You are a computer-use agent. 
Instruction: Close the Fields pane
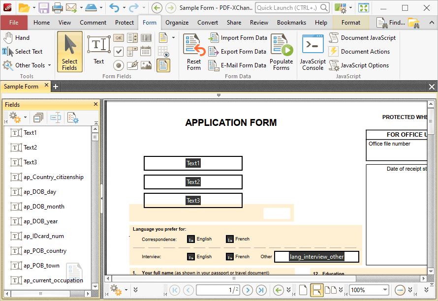[95, 104]
